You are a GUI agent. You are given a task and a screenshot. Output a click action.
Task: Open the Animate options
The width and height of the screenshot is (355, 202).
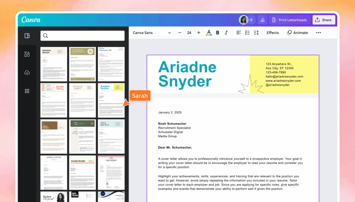pos(297,33)
